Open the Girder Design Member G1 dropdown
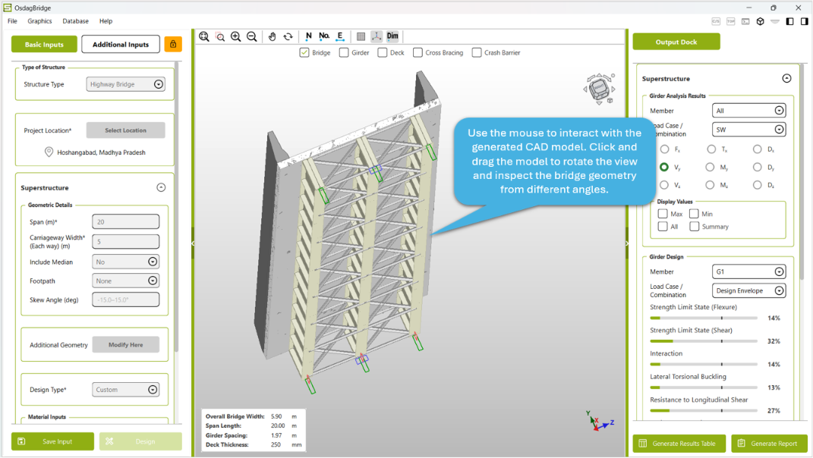The width and height of the screenshot is (813, 458). click(x=748, y=271)
